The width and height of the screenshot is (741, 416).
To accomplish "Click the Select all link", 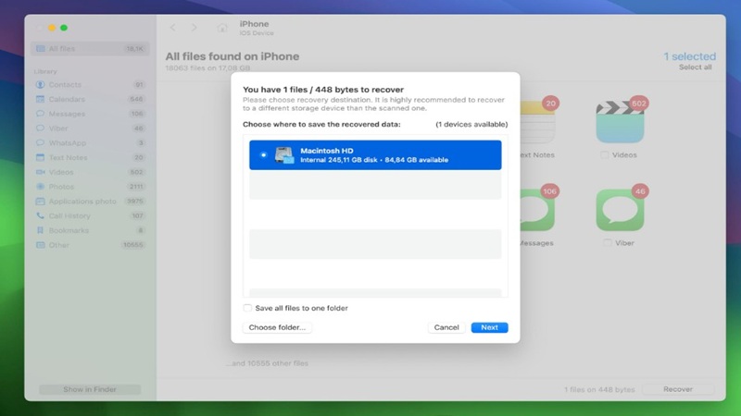I will pos(696,67).
